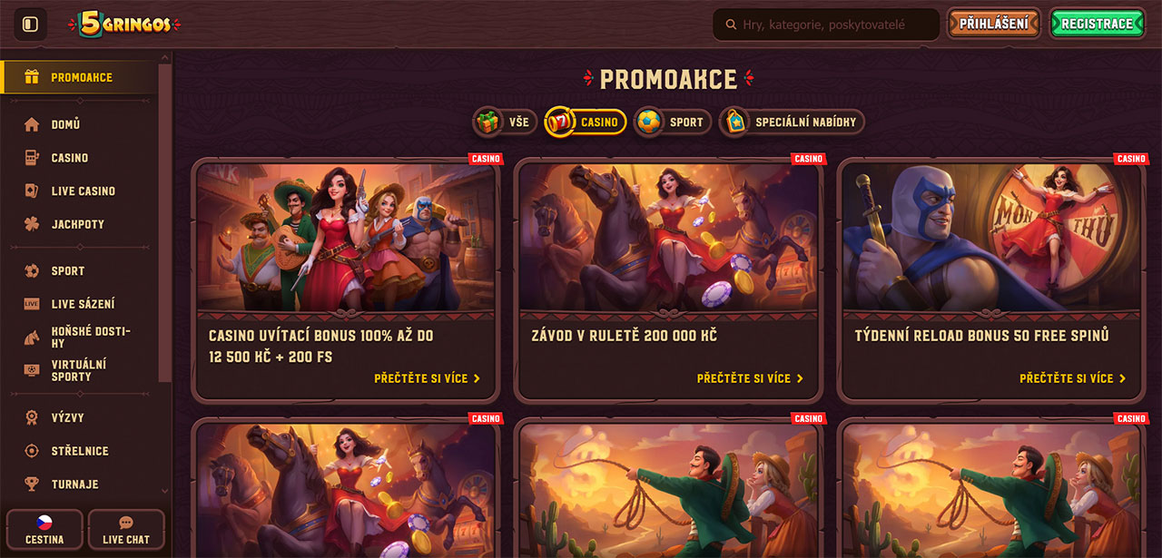Image resolution: width=1162 pixels, height=558 pixels.
Task: Select the Speciální nabídky filter
Action: click(792, 122)
